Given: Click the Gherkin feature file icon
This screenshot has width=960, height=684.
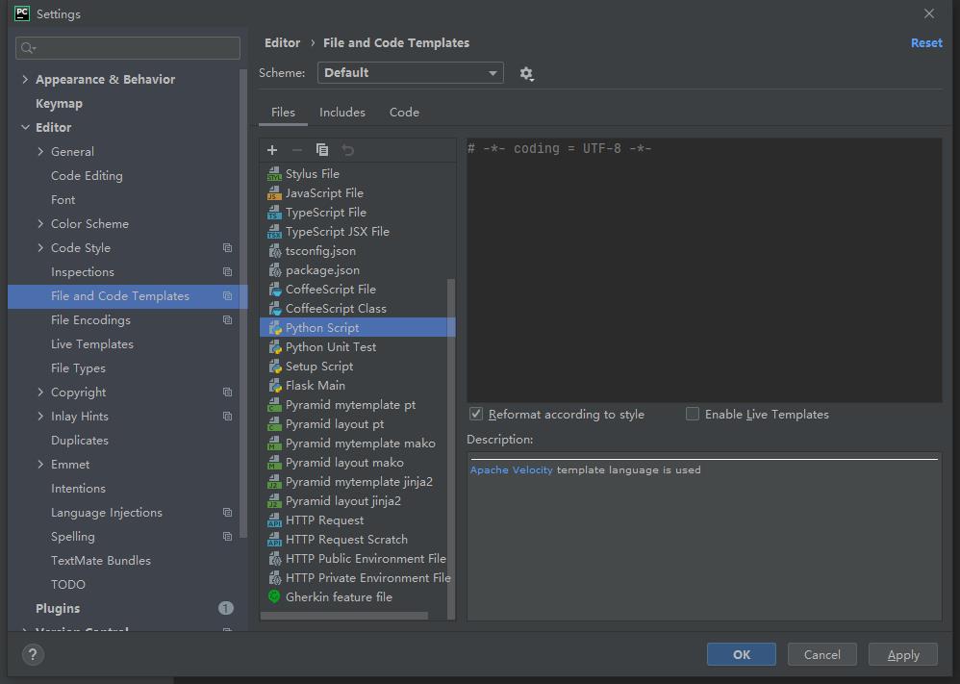Looking at the screenshot, I should click(x=274, y=596).
